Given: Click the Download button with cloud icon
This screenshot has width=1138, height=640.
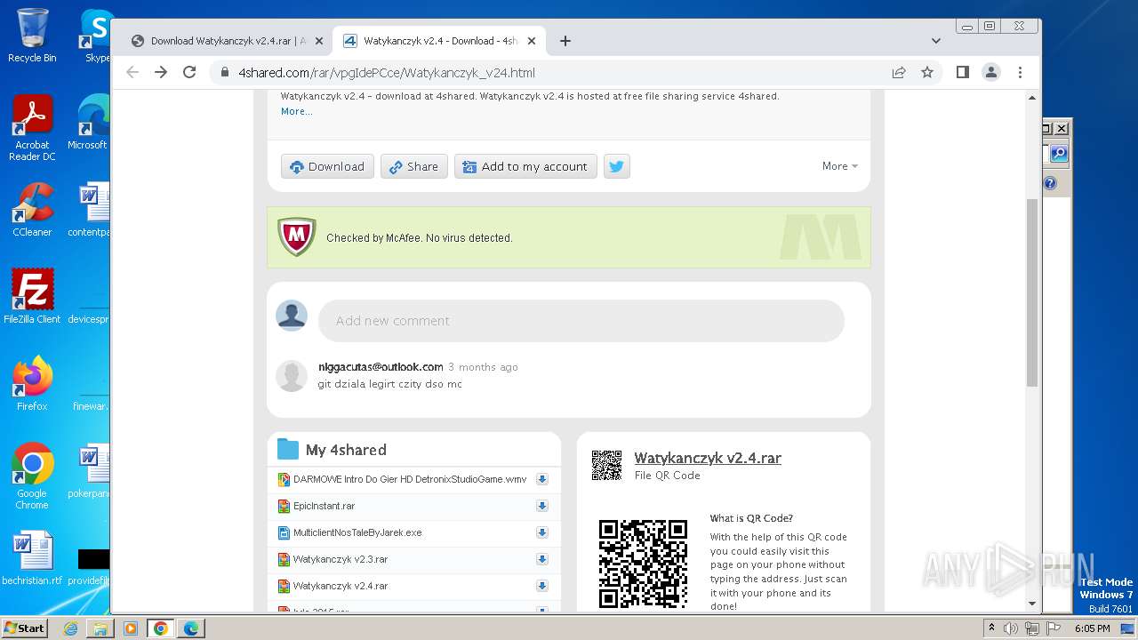Looking at the screenshot, I should (x=327, y=166).
